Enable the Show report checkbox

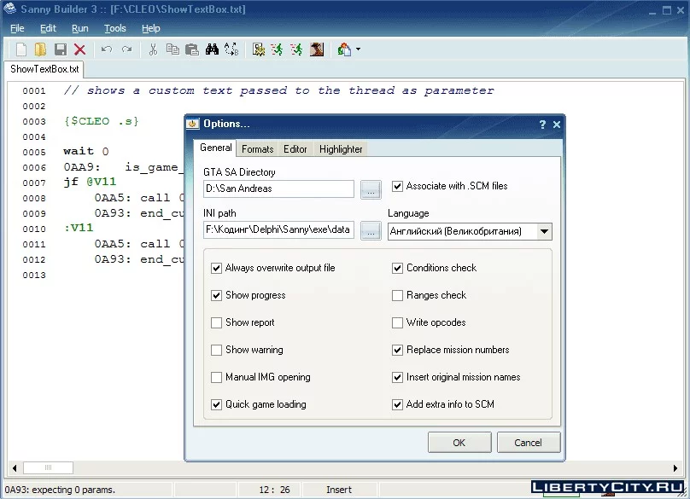[216, 322]
